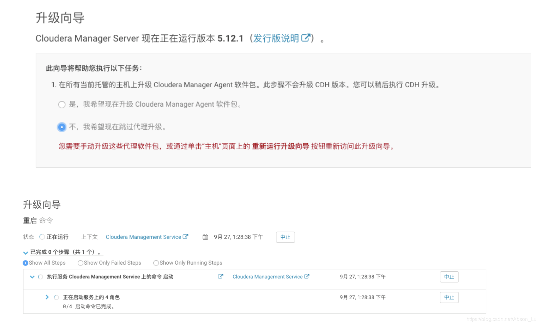The image size is (539, 325).
Task: Click external-link icon after step row's Cloudera Management Service
Action: tap(307, 277)
